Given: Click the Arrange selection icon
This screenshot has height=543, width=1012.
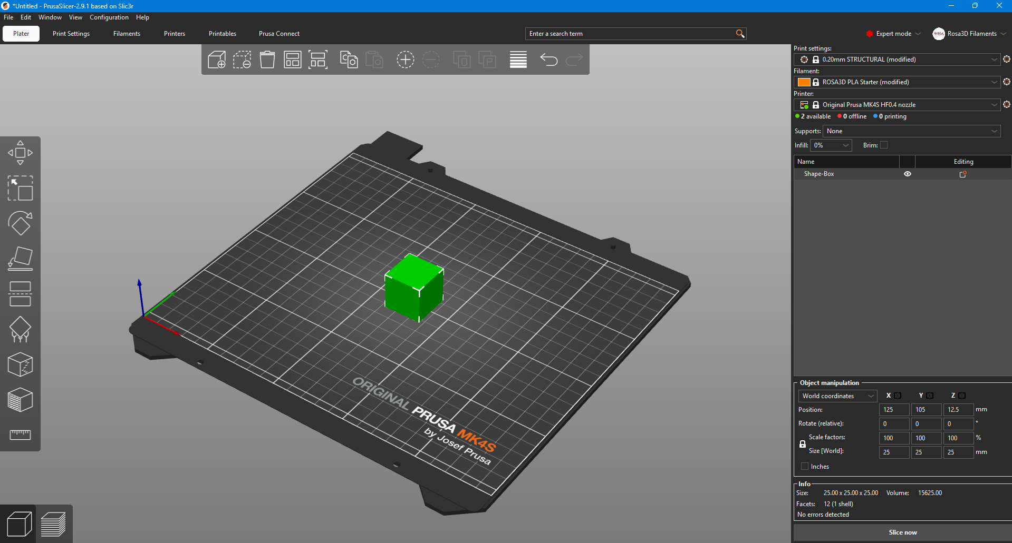Looking at the screenshot, I should 318,60.
